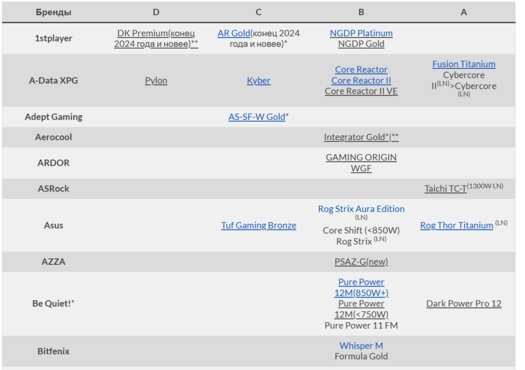Open the Dark Power Pro 12 link
The height and width of the screenshot is (370, 525).
coord(463,304)
